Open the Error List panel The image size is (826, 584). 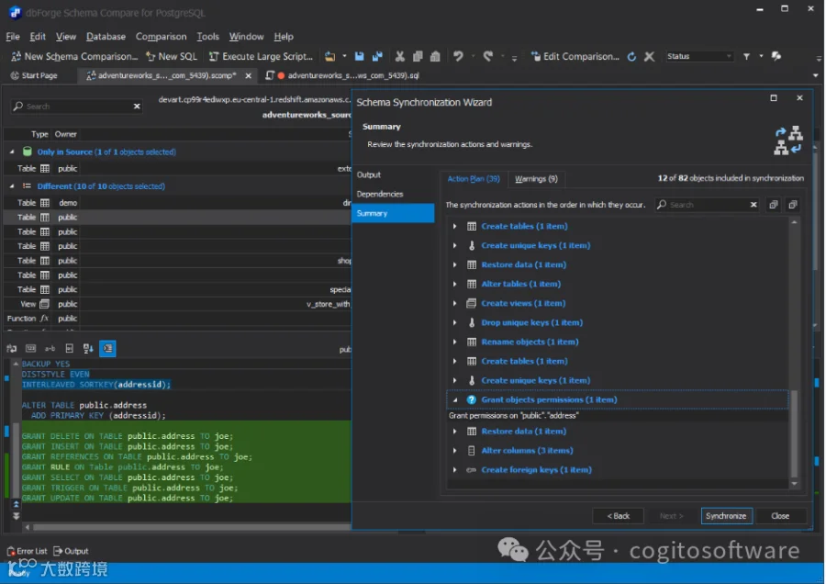click(27, 551)
